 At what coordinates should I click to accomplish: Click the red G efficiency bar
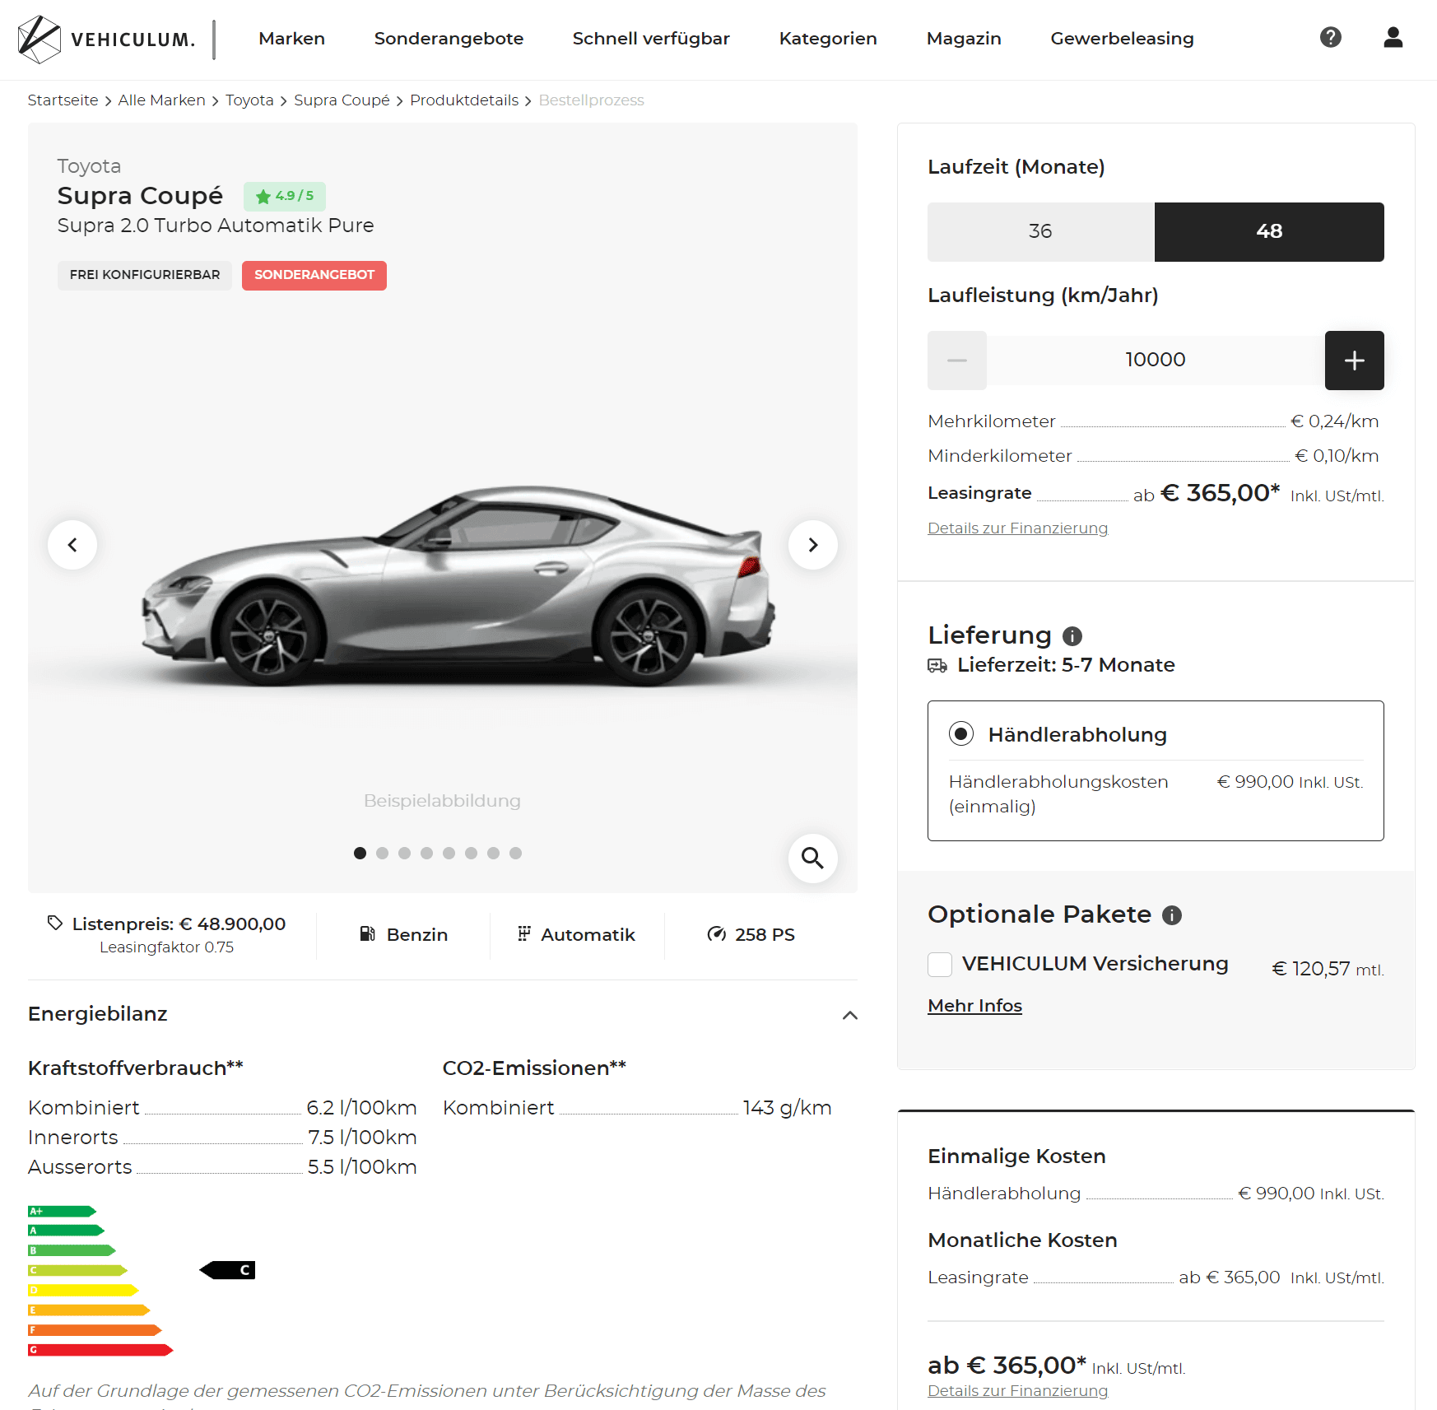(100, 1350)
